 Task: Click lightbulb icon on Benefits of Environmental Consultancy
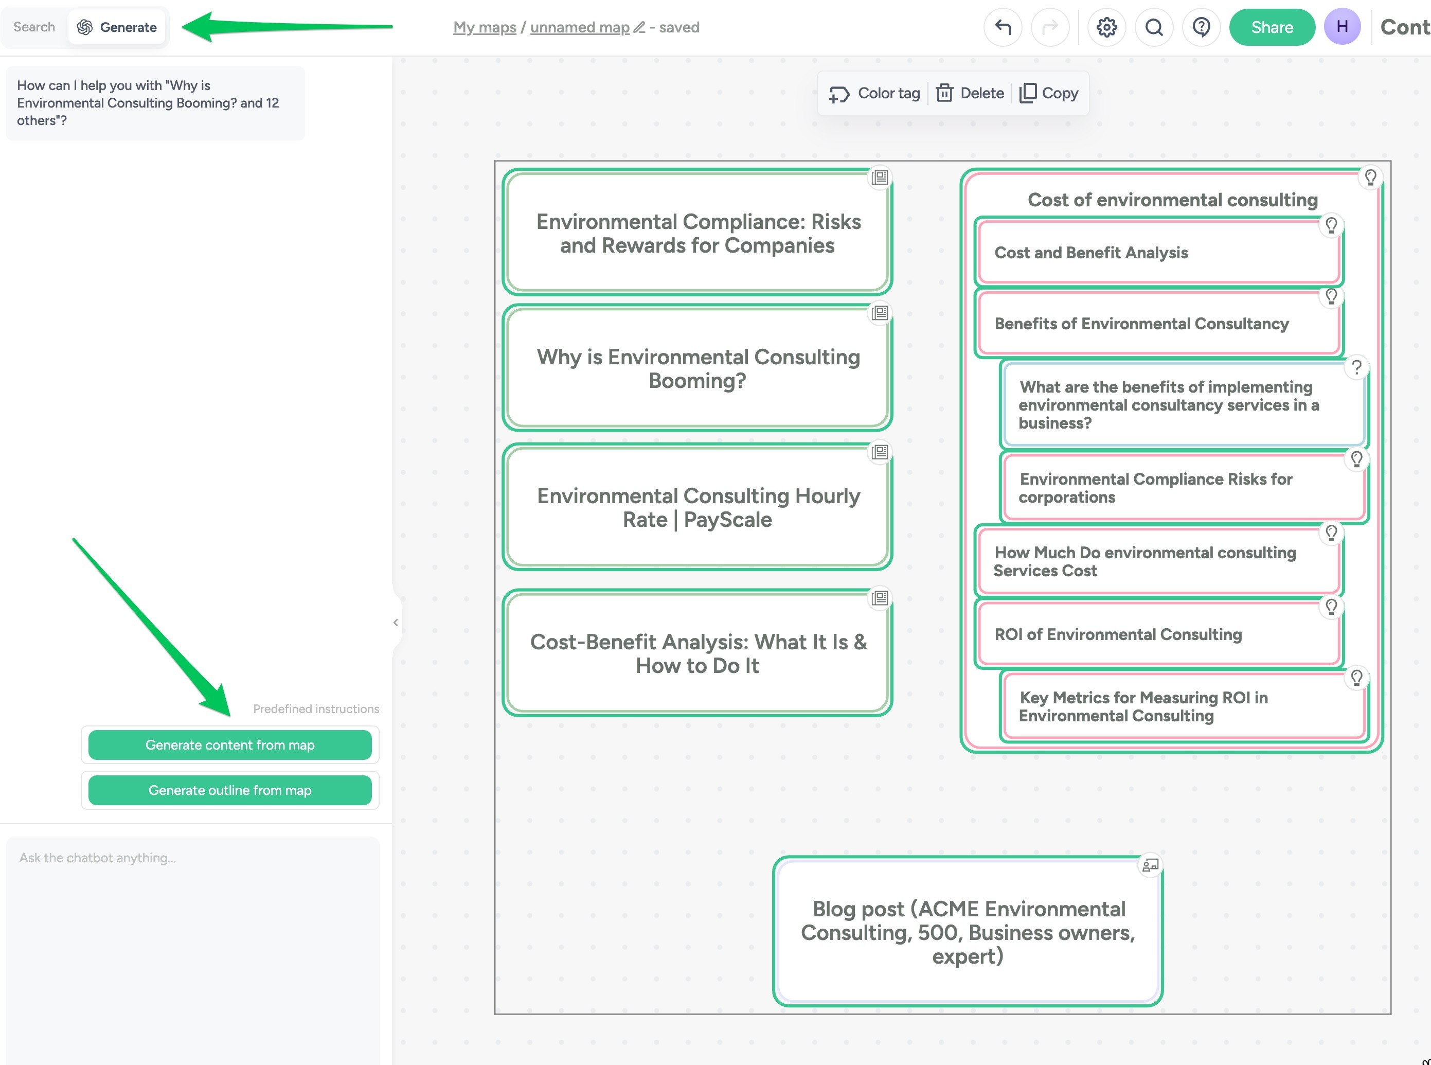click(x=1331, y=296)
